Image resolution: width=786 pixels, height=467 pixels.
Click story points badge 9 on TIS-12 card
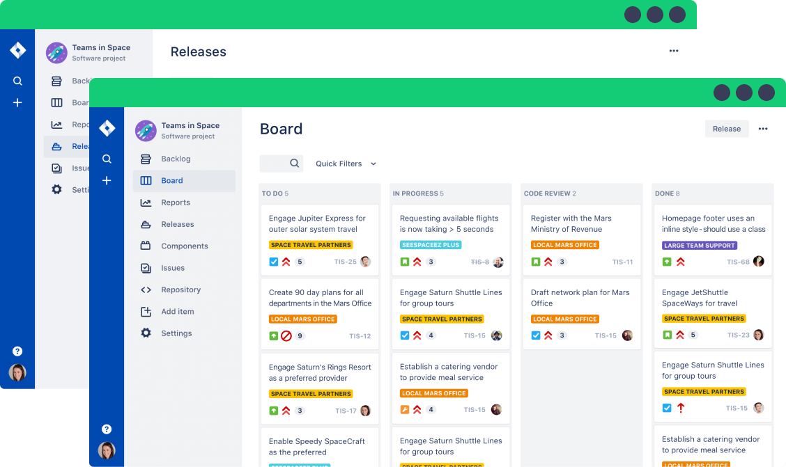pyautogui.click(x=300, y=336)
